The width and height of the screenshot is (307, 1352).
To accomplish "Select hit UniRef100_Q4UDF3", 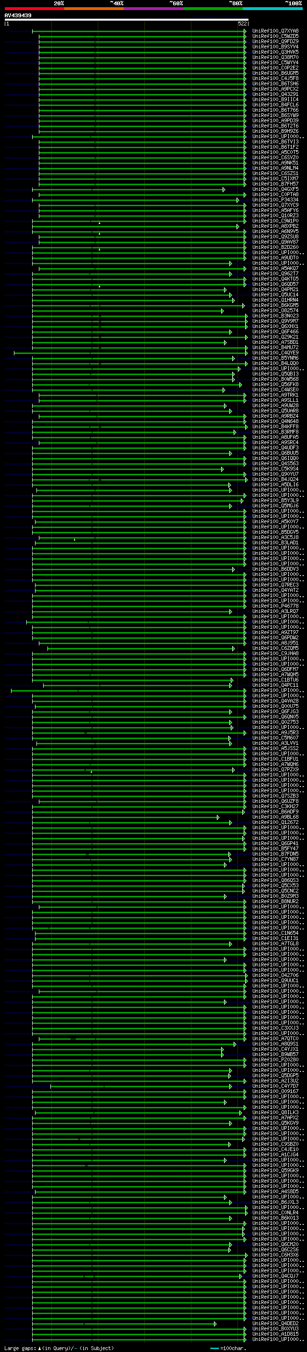I will point(275,447).
